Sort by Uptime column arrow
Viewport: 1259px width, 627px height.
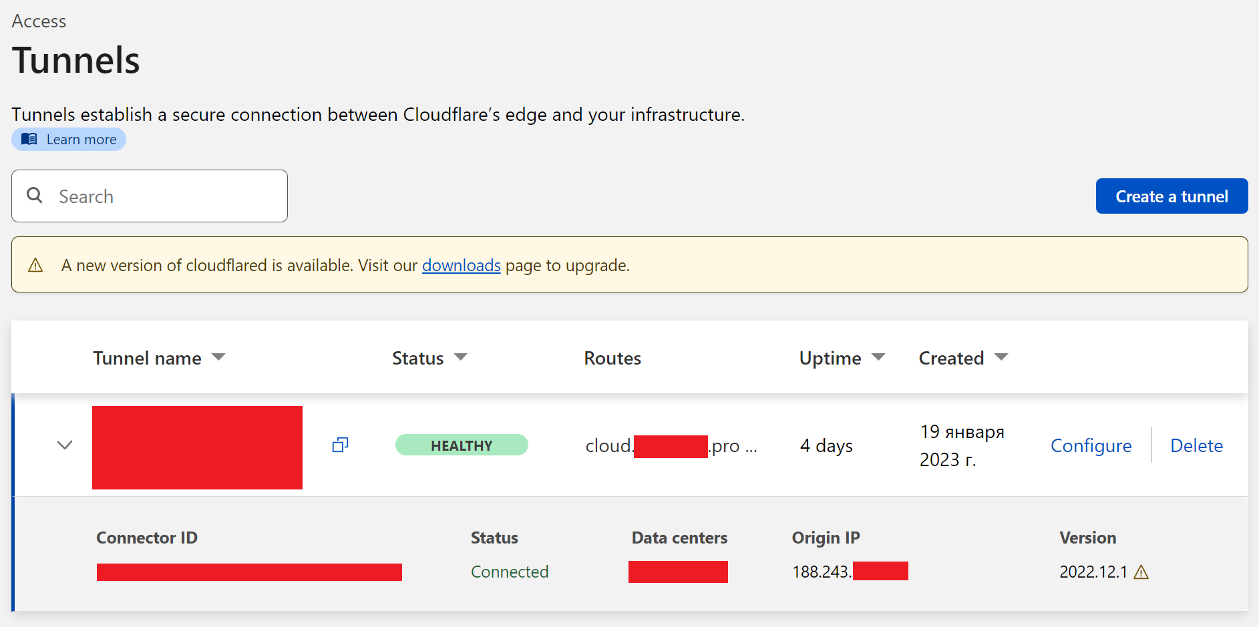[878, 357]
